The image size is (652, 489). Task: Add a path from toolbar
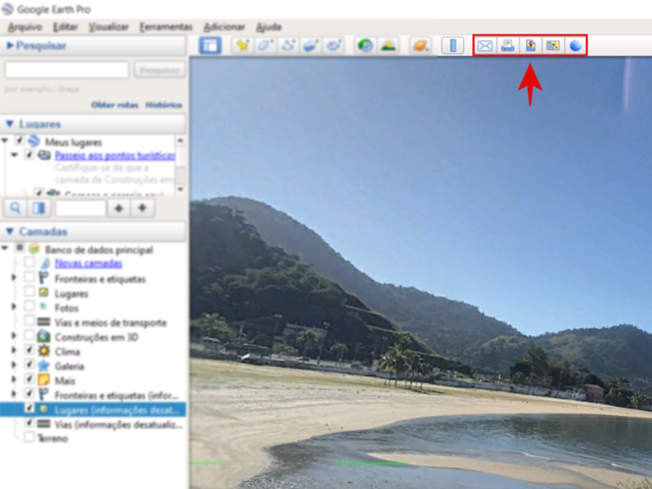coord(287,45)
